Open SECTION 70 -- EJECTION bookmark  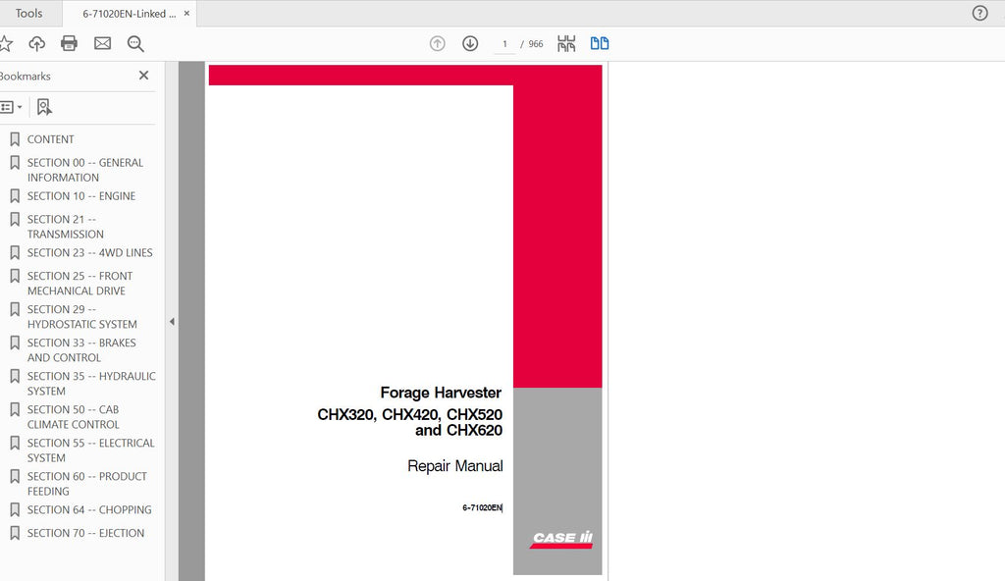[x=86, y=533]
